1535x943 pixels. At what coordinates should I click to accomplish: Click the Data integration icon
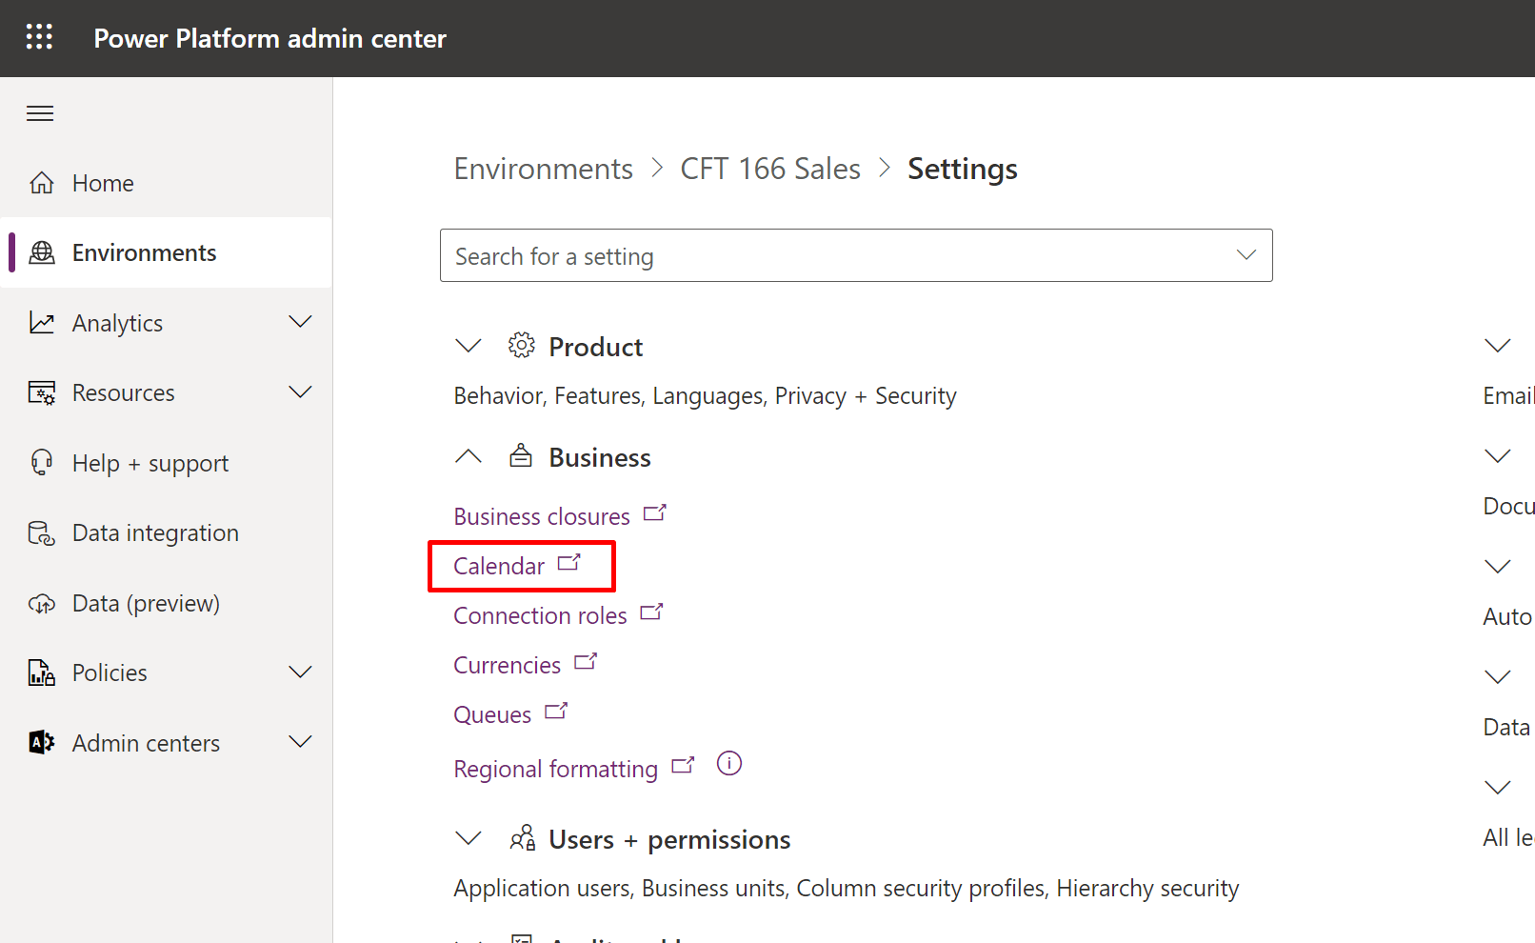pos(42,532)
